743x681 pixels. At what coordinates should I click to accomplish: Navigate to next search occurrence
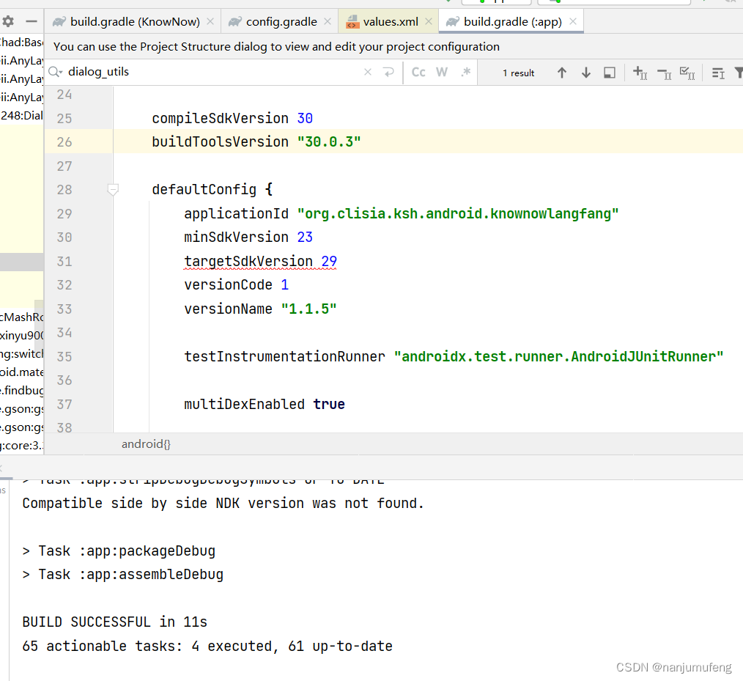585,73
